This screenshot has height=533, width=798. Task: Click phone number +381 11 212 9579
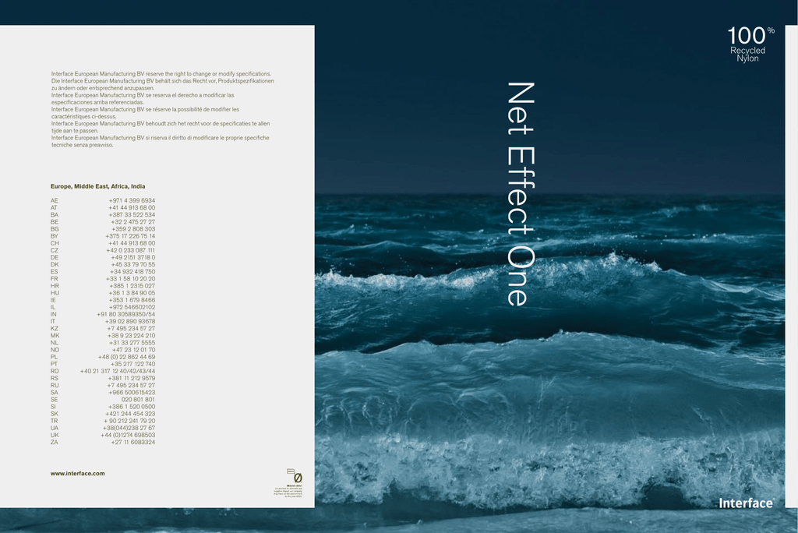click(132, 379)
